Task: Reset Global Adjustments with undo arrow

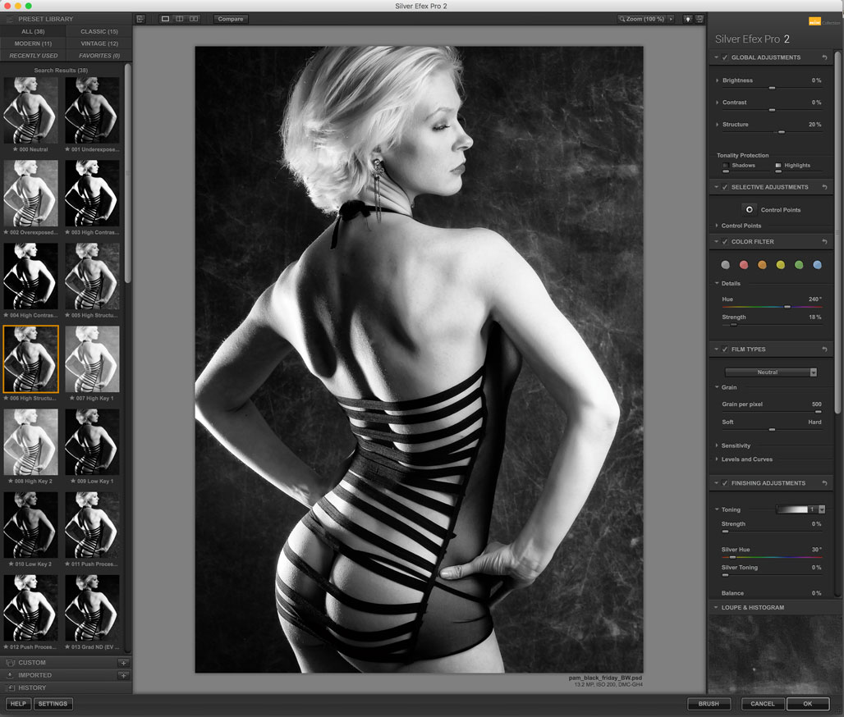Action: click(x=824, y=57)
